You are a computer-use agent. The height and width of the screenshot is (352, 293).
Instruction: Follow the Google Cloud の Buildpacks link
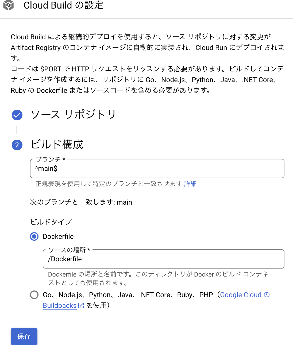click(245, 295)
